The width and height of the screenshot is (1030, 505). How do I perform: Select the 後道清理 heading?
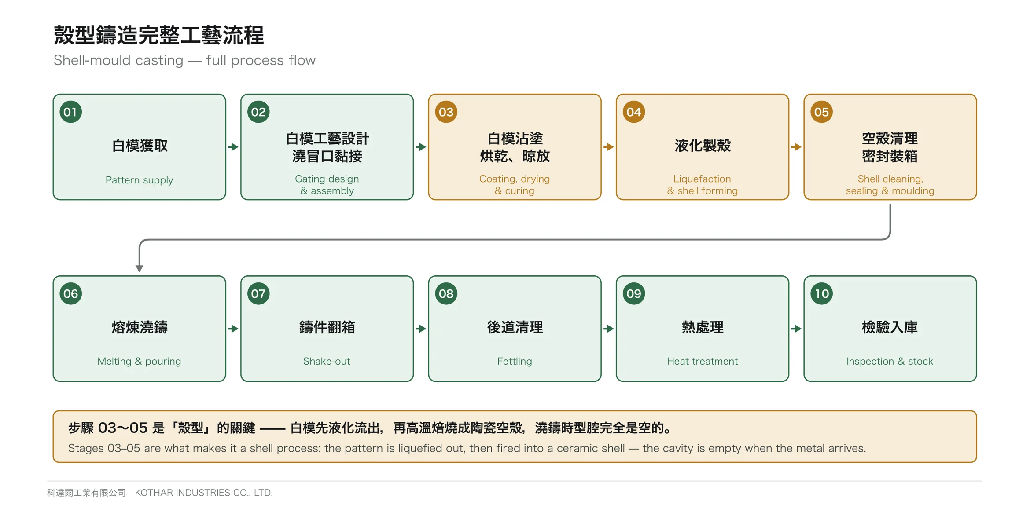515,327
